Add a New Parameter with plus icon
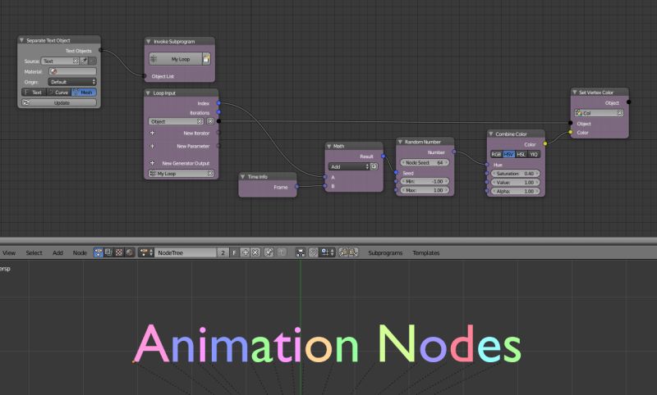This screenshot has width=657, height=395. (x=152, y=146)
